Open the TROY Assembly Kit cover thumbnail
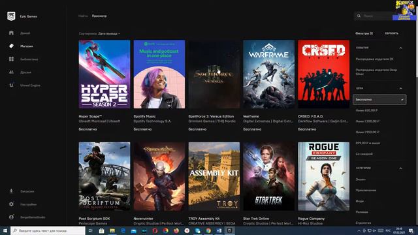 [x=214, y=176]
